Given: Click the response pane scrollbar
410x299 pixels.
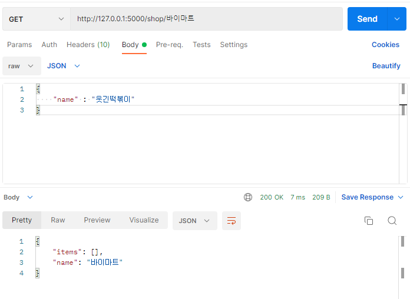Looking at the screenshot, I should tap(402, 267).
